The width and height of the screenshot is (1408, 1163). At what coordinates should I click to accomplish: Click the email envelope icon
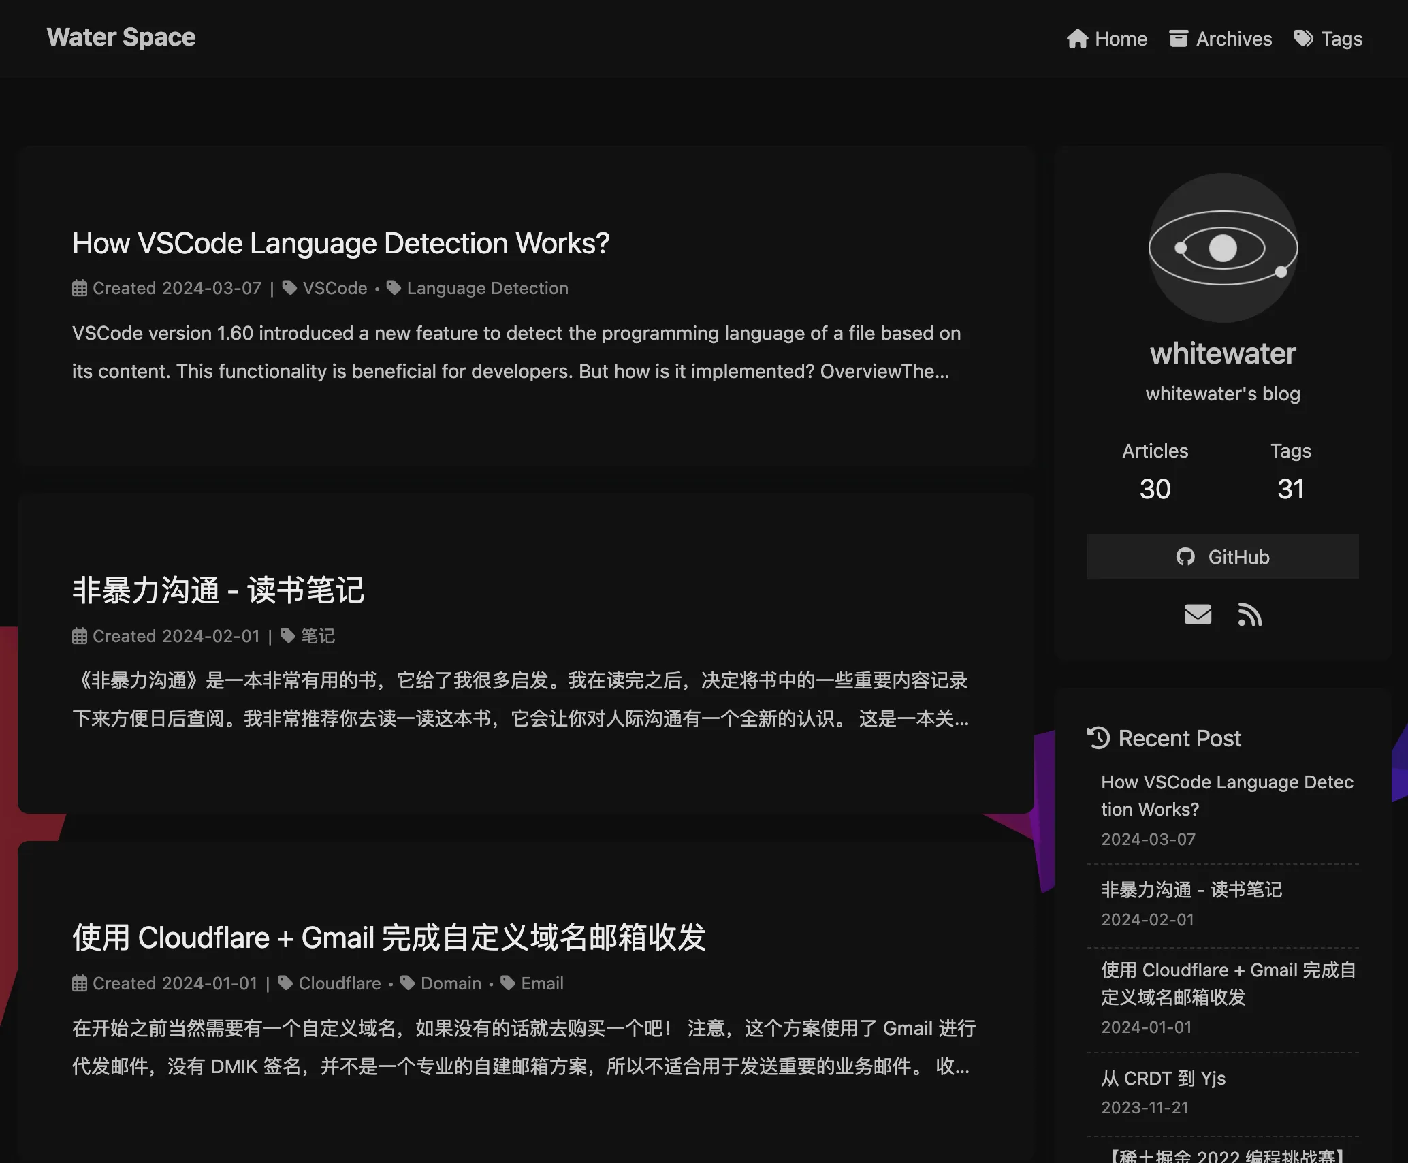(1198, 614)
